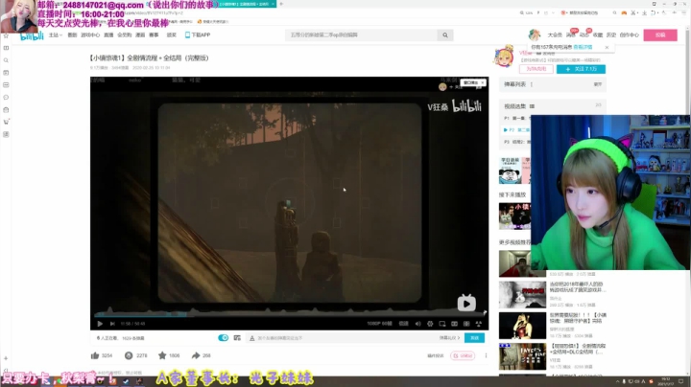Click the browser sidebar star icon
Viewport: 691px width, 387px height.
(6, 35)
